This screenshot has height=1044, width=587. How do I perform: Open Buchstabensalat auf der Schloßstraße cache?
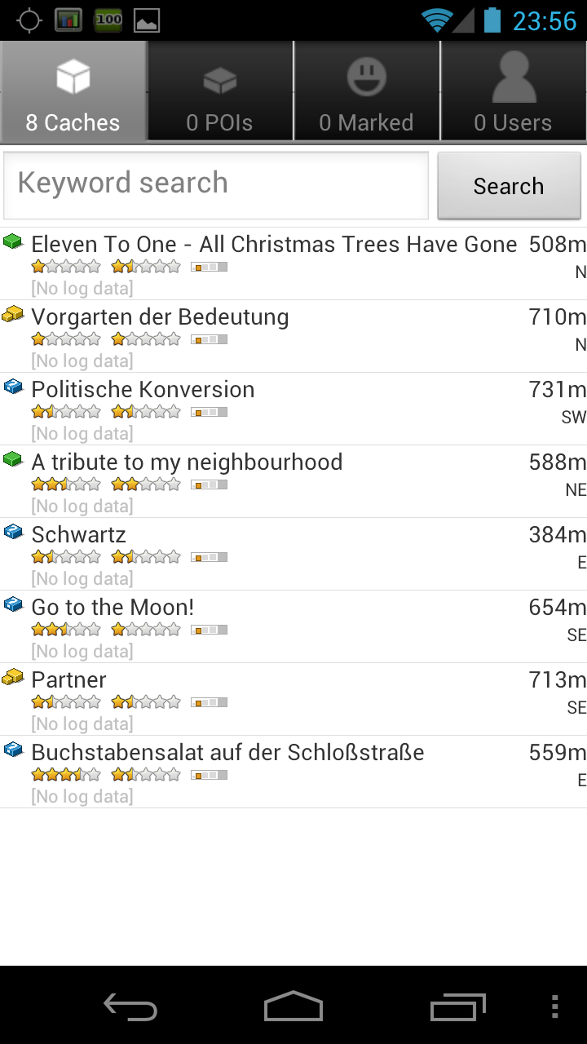coord(228,753)
